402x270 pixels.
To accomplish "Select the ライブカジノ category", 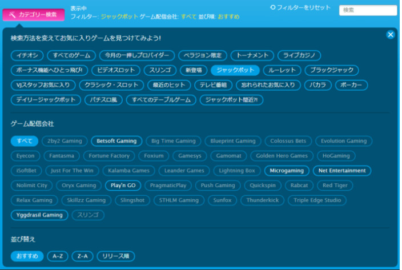I will coord(299,55).
